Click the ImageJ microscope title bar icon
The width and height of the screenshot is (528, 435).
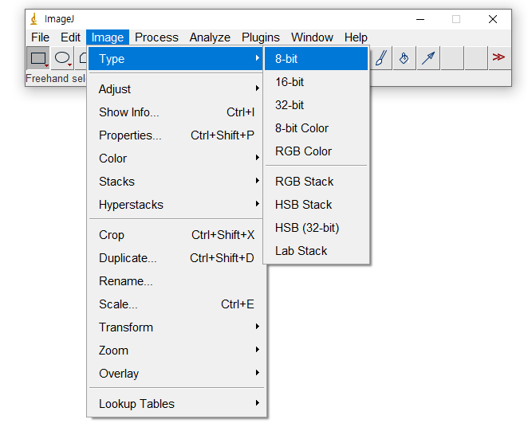[x=33, y=18]
